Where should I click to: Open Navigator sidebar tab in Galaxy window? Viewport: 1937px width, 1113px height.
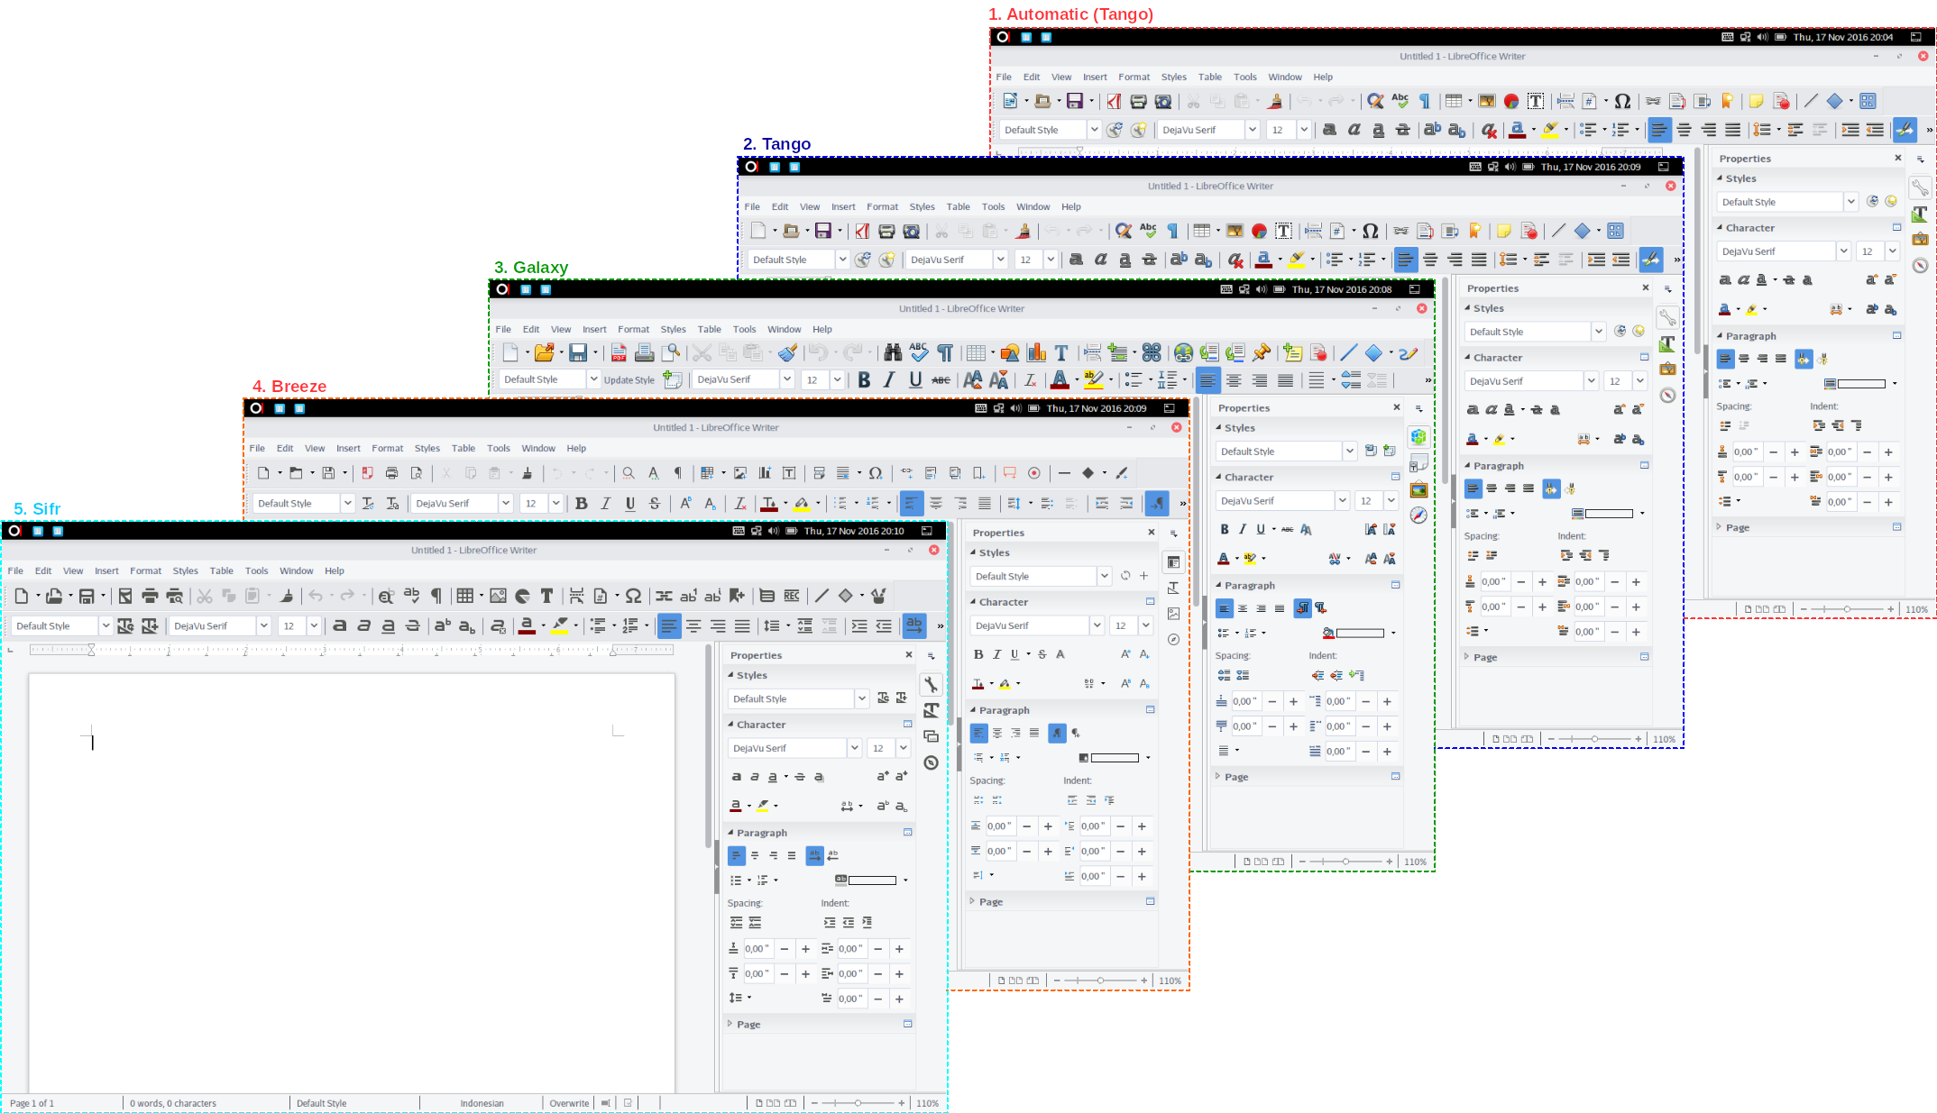click(1418, 515)
